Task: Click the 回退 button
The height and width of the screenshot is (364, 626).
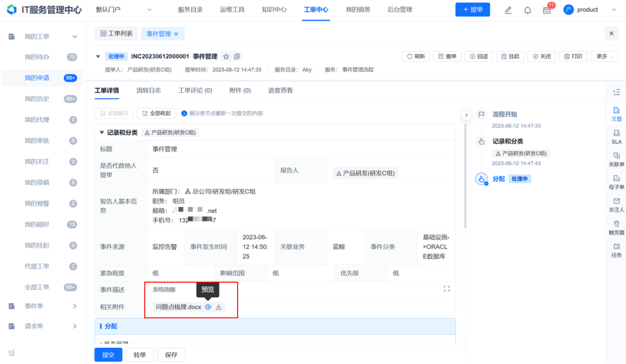Action: (479, 57)
